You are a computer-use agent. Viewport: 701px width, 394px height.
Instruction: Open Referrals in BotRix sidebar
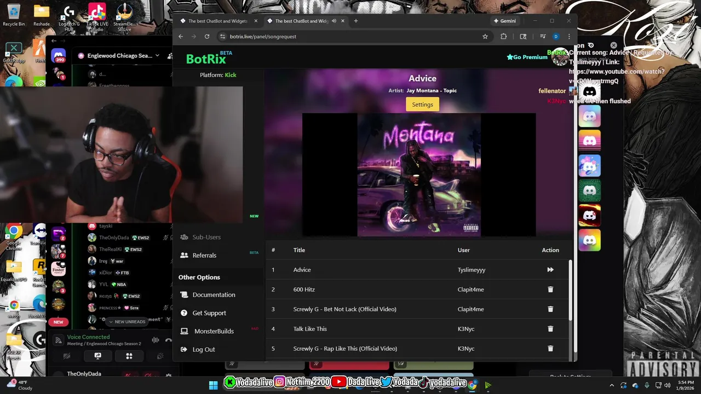(204, 256)
